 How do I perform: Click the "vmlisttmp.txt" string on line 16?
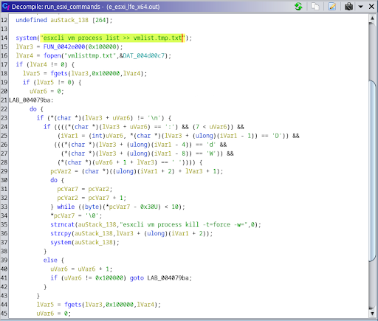coord(90,55)
